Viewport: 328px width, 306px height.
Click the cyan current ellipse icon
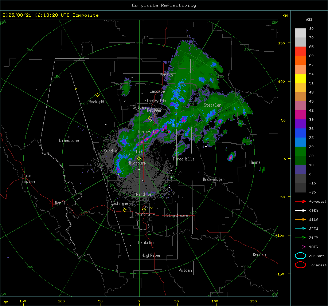click(300, 256)
